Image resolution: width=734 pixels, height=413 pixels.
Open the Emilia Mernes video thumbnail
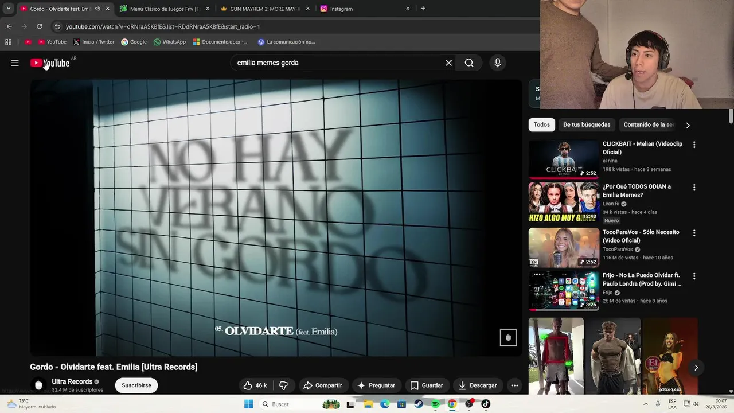pos(564,202)
